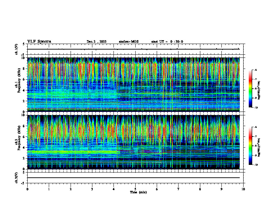Click the ch.3(V) waveform axis label
Viewport: 274px width, 212px height.
(16, 178)
